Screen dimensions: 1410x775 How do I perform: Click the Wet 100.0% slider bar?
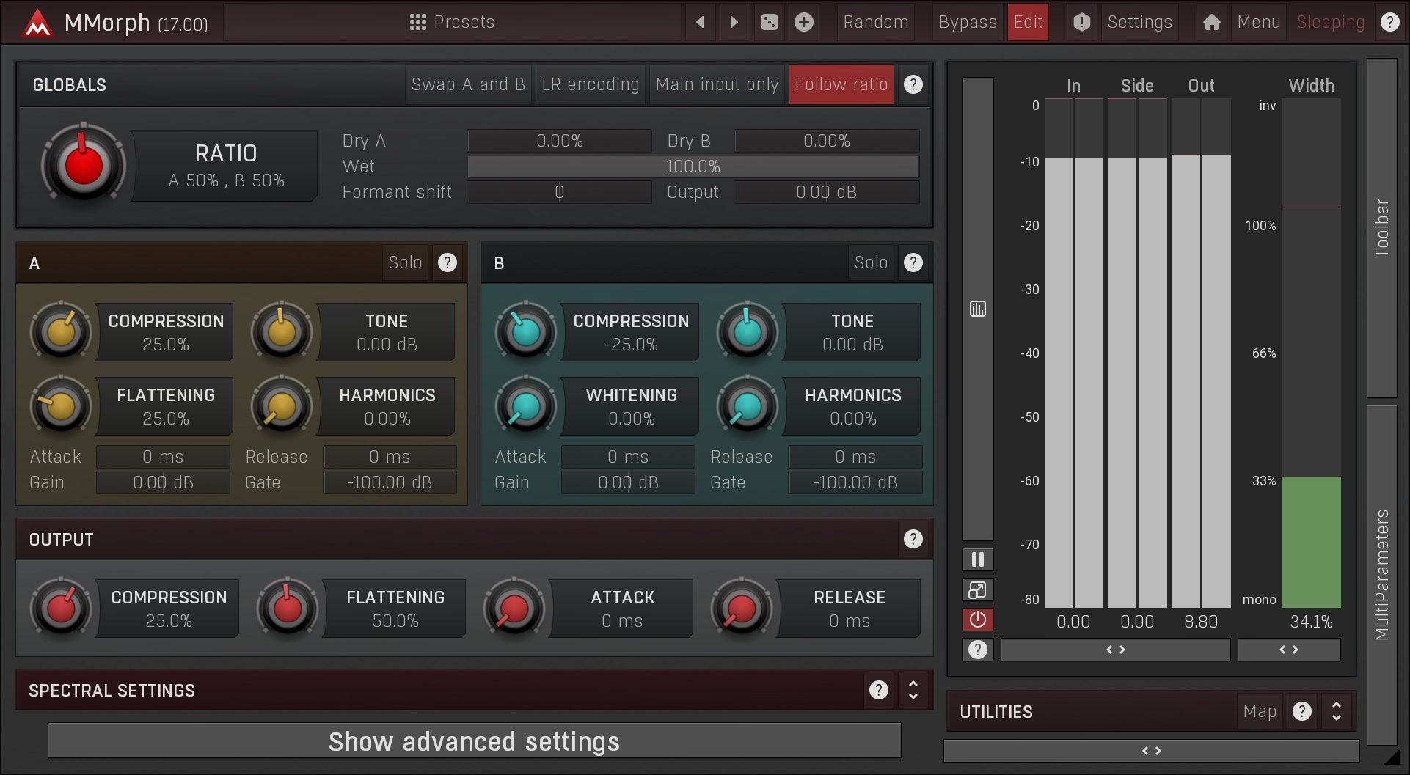coord(693,166)
